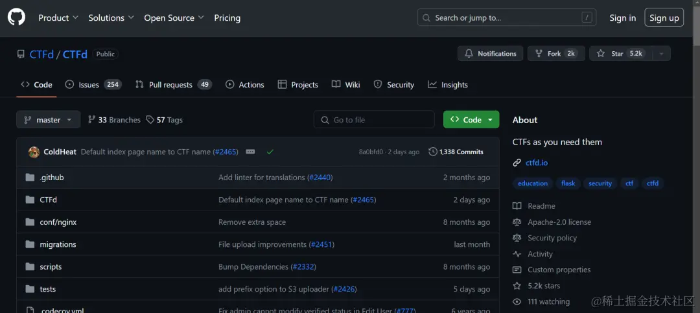Expand the Product menu
700x313 pixels.
58,18
